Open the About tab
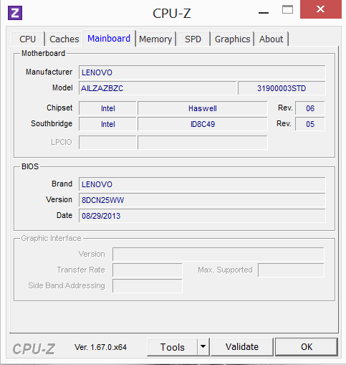Screen dimensions: 346x365 tap(271, 39)
